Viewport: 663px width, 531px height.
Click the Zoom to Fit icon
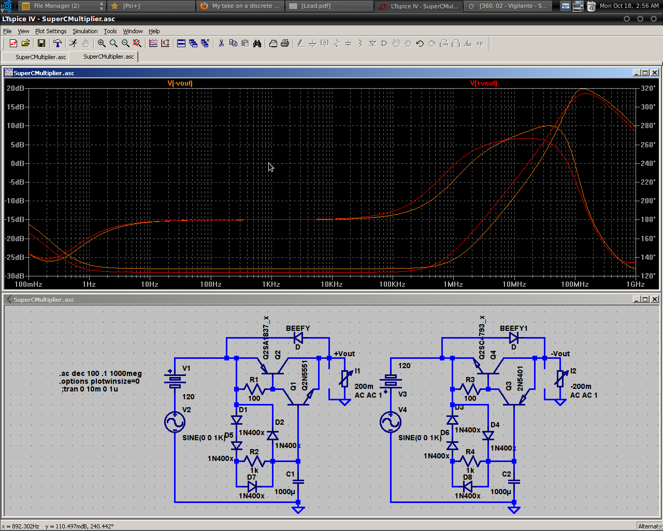(137, 44)
